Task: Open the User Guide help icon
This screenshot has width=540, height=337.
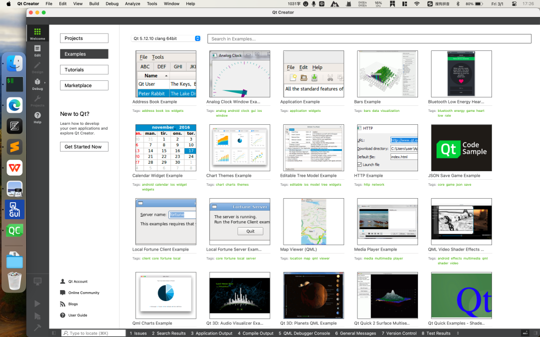Action: coord(62,315)
